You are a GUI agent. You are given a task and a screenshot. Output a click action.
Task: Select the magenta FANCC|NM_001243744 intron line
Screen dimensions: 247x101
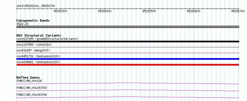[128, 97]
